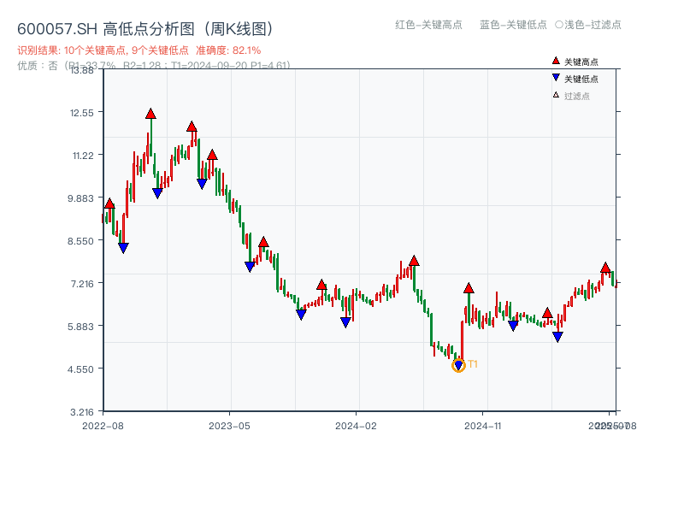Click the highest red triangle marker near the 2022 peak
The image size is (684, 513).
[x=150, y=112]
